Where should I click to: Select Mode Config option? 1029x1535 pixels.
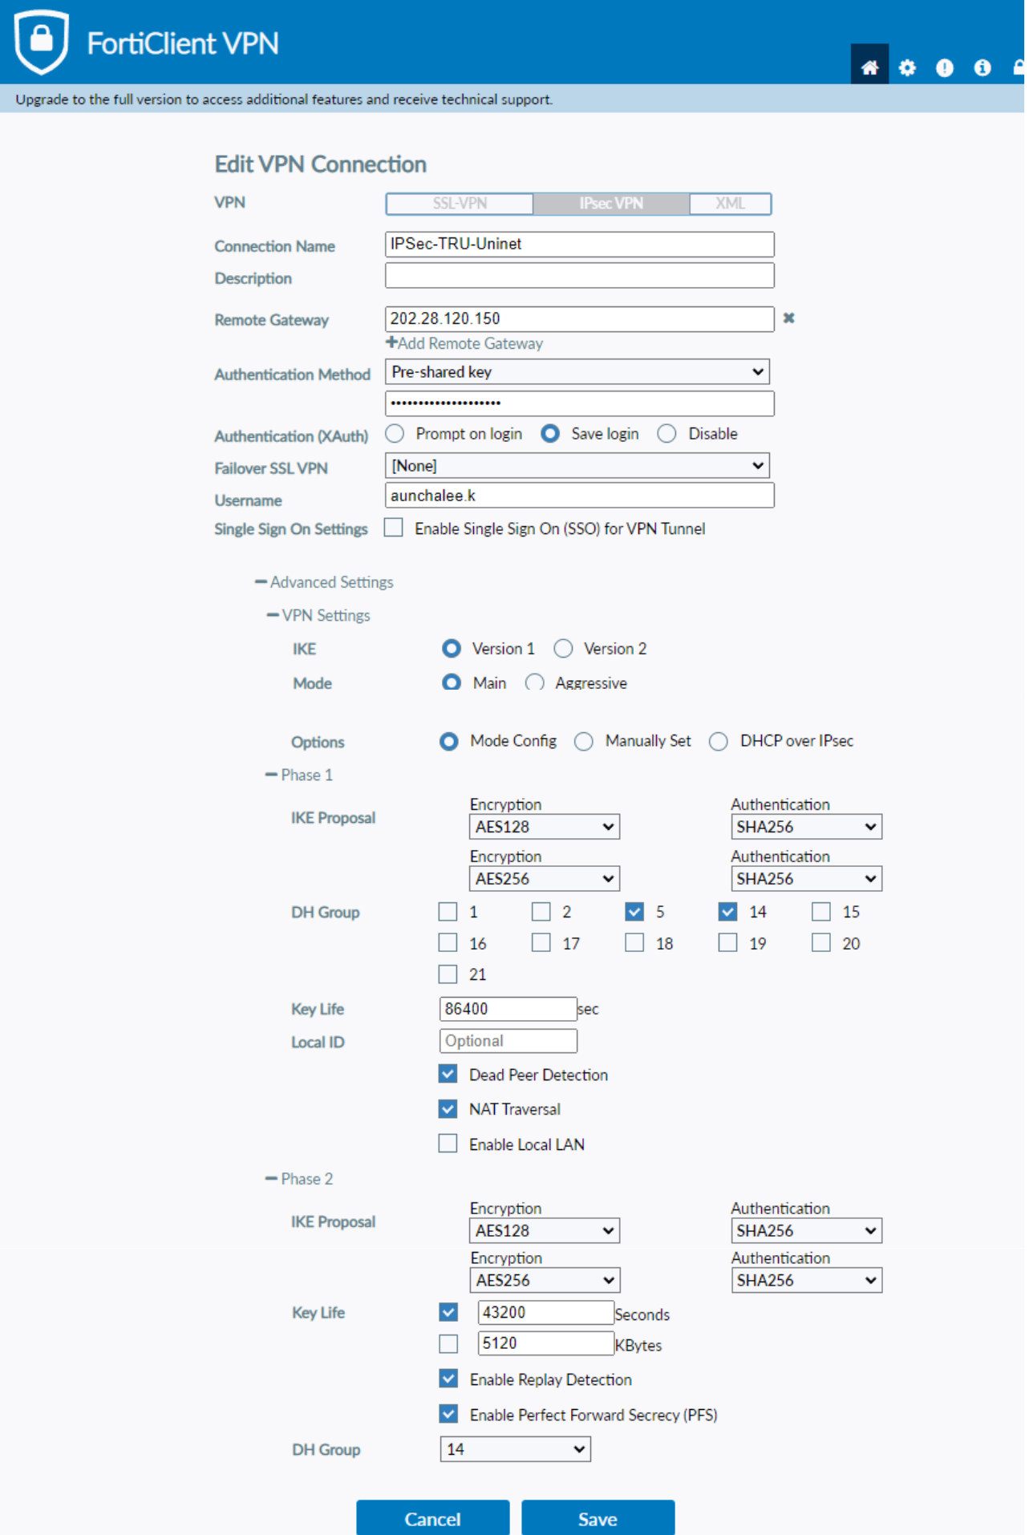point(449,741)
